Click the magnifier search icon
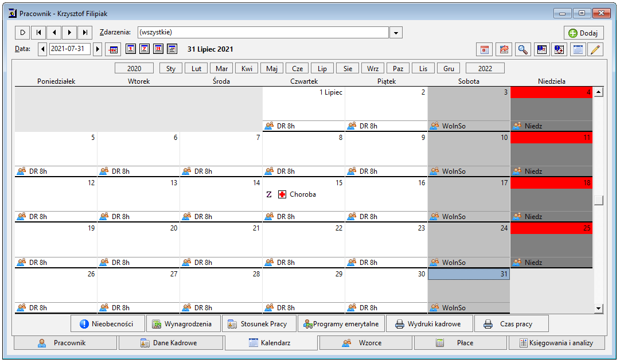Screen dimensions: 620x363 coord(522,49)
